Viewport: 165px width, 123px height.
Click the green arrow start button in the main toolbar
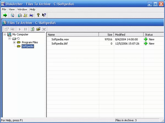5,15
